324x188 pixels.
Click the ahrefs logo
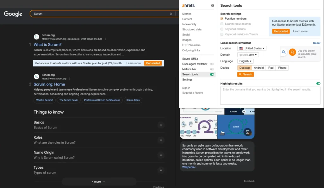tap(188, 6)
